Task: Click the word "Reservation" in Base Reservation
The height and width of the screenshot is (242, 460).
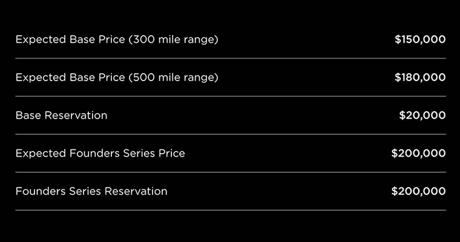Action: pyautogui.click(x=75, y=115)
